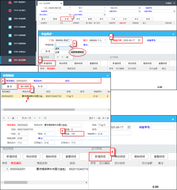Focus the 备注 field in 明细编辑 form

coord(76,138)
